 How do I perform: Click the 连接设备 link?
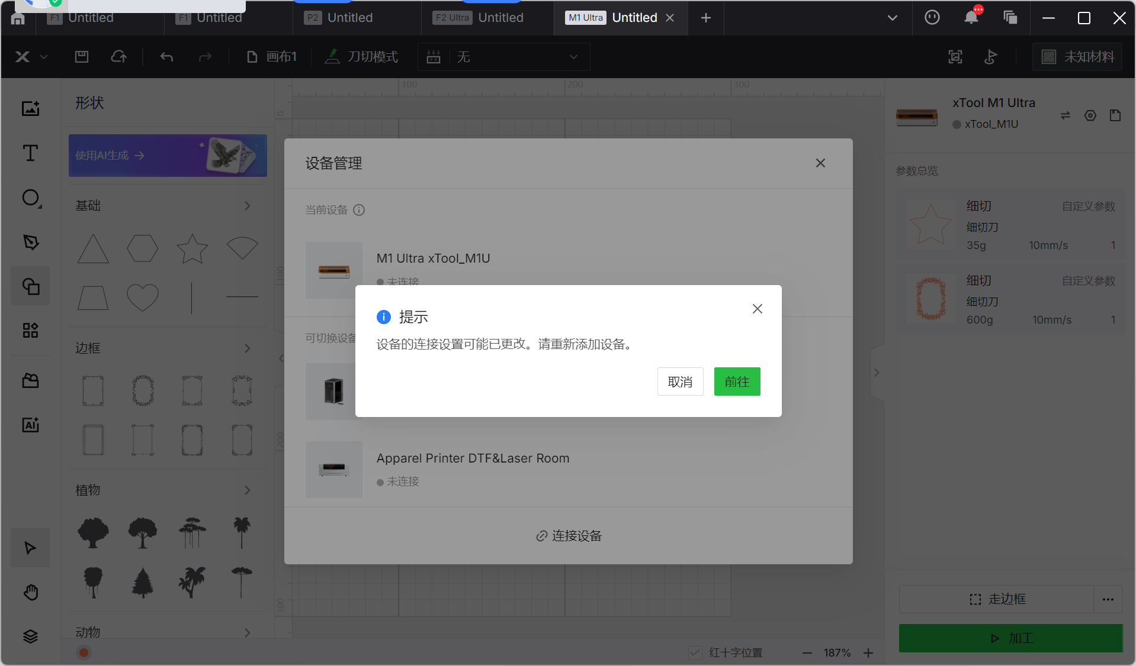click(569, 536)
